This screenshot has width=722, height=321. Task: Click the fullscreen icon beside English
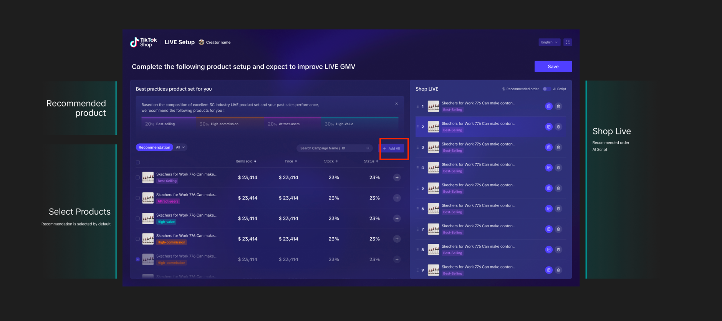click(x=568, y=42)
